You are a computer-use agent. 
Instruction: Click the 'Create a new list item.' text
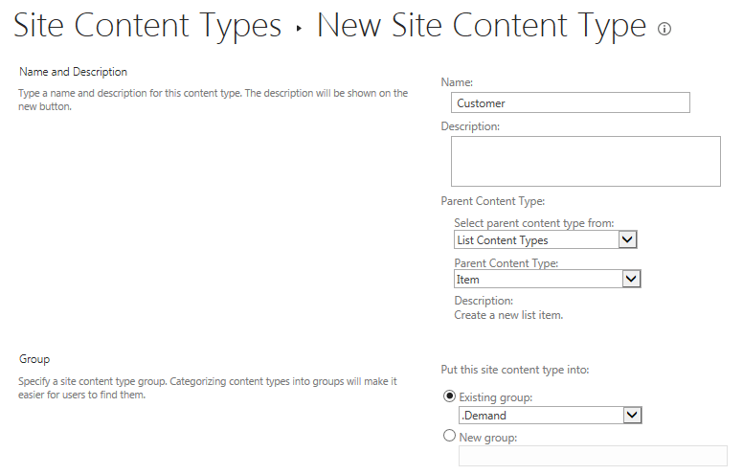tap(508, 315)
